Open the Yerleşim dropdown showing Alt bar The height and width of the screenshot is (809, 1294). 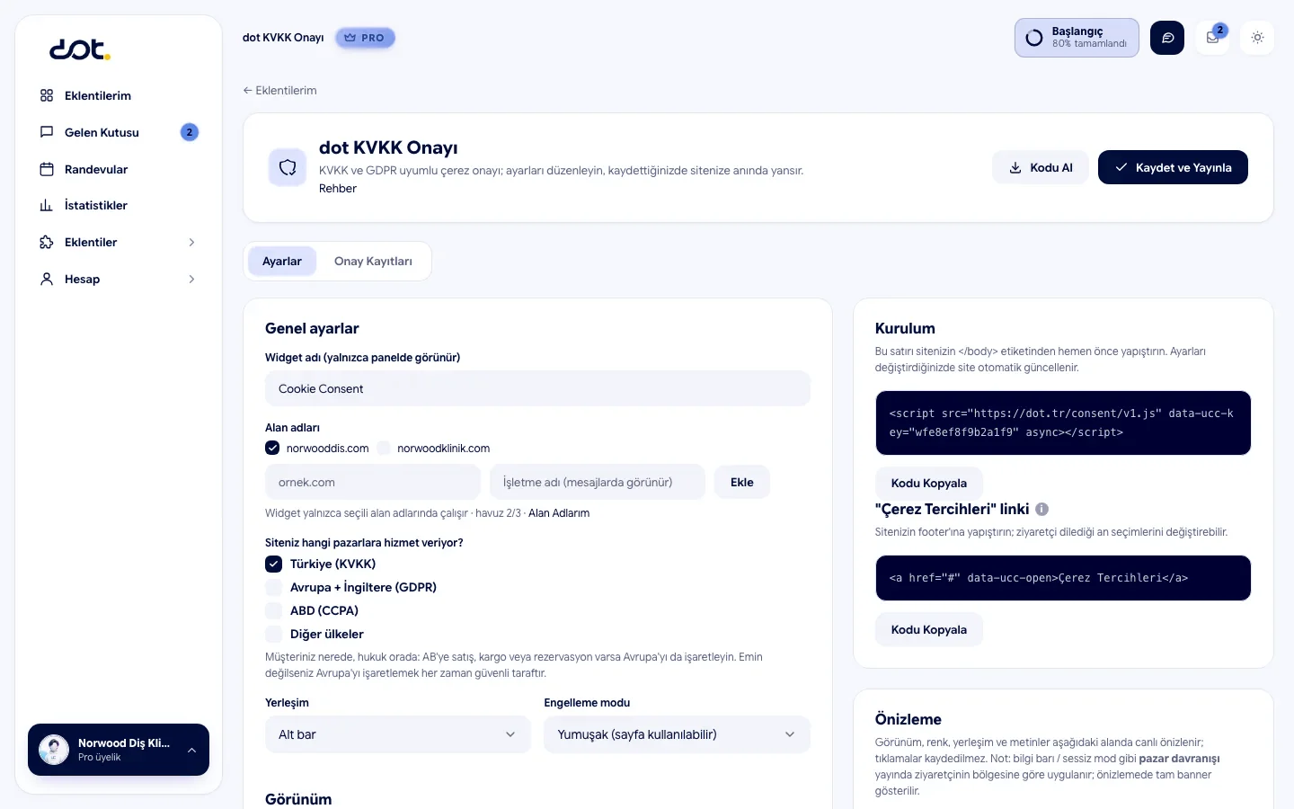(x=398, y=734)
